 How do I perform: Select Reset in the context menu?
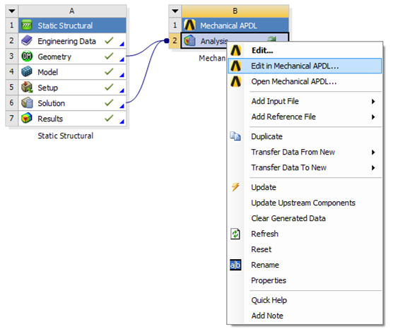tap(305, 249)
